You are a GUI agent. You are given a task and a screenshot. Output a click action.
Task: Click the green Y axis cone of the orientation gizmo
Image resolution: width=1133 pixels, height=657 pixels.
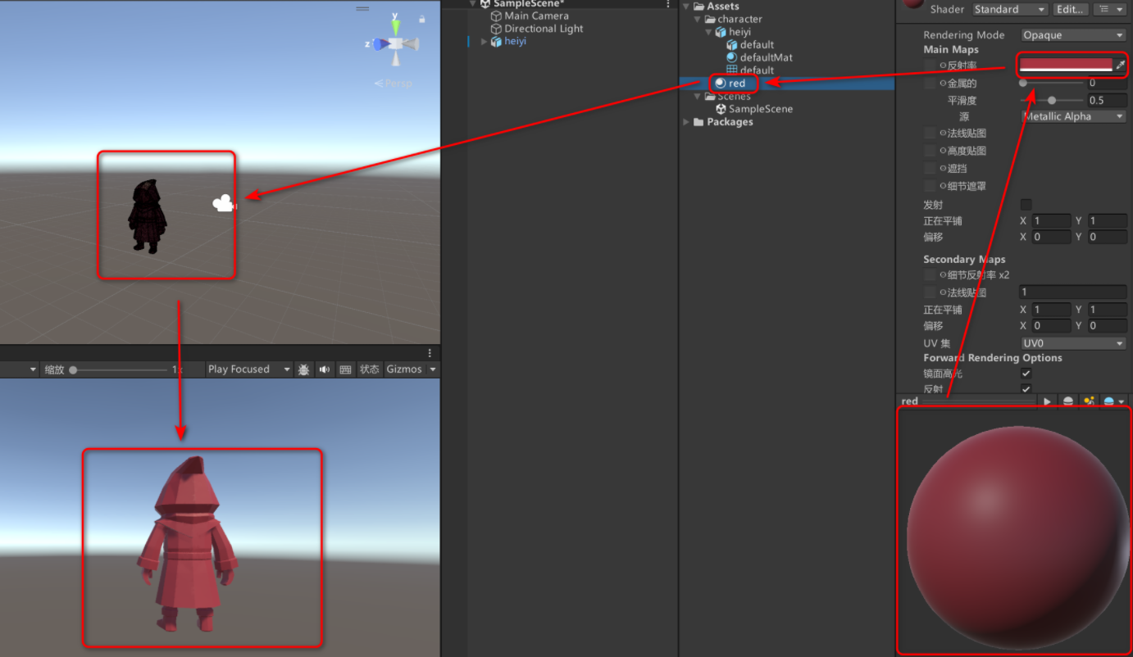pyautogui.click(x=395, y=26)
